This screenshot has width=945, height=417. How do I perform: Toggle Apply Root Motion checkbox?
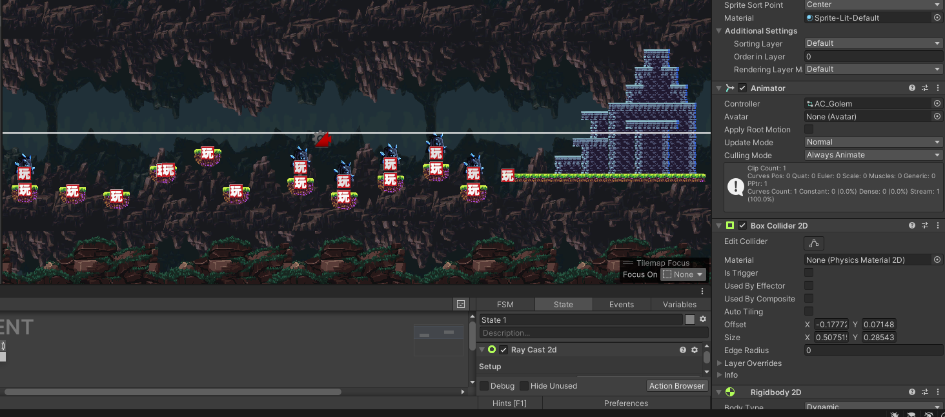[809, 130]
